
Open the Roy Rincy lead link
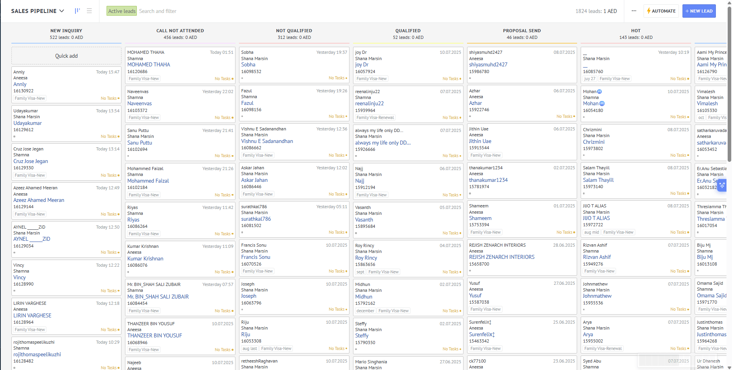click(x=366, y=258)
